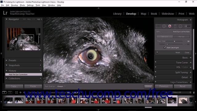This screenshot has width=197, height=111.
Task: Toggle Split Toning panel switch
Action: pyautogui.click(x=156, y=72)
